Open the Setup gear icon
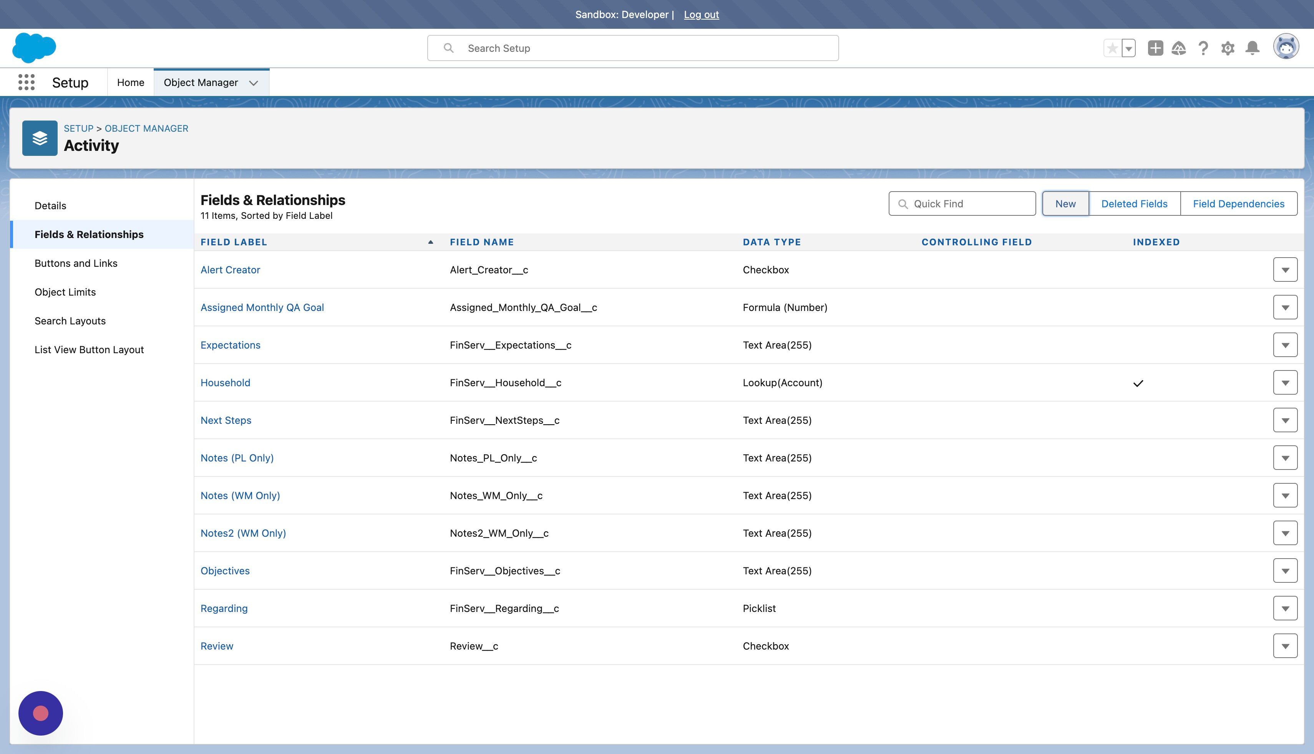1314x754 pixels. (x=1228, y=48)
